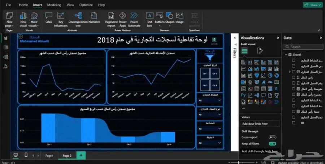The width and height of the screenshot is (325, 164).
Task: Insert a New visual from ribbon
Action: [23, 20]
